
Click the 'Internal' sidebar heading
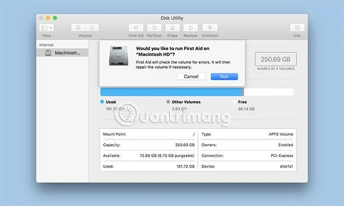(x=46, y=45)
